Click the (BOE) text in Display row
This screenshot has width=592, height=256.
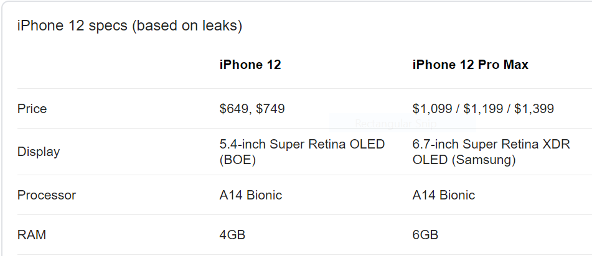coord(237,160)
